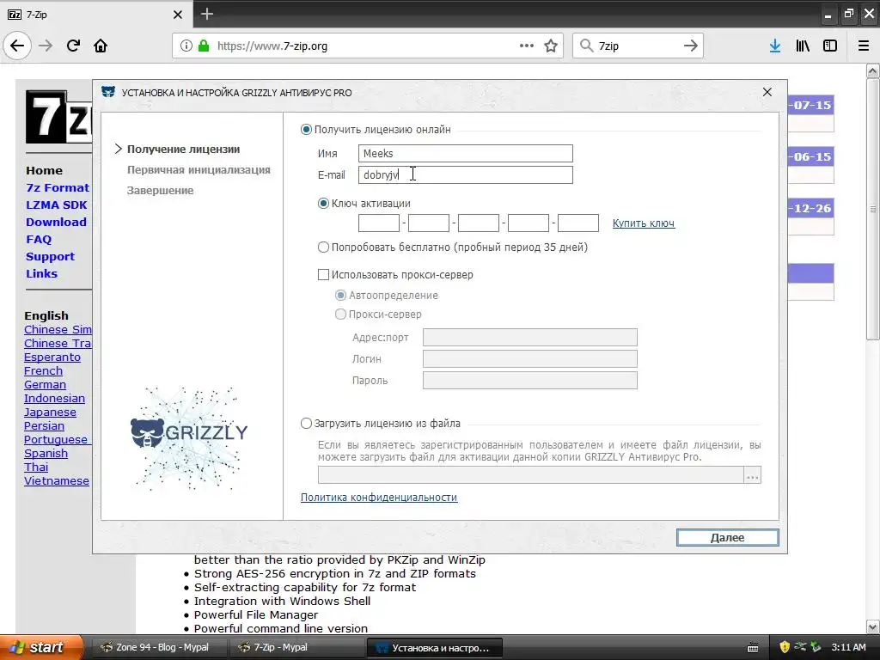Go back with the browser back arrow
The height and width of the screenshot is (660, 880).
17,46
